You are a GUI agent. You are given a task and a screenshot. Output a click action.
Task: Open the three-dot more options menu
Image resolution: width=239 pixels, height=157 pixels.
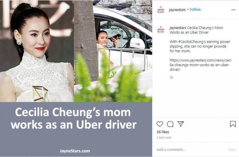pos(233,10)
